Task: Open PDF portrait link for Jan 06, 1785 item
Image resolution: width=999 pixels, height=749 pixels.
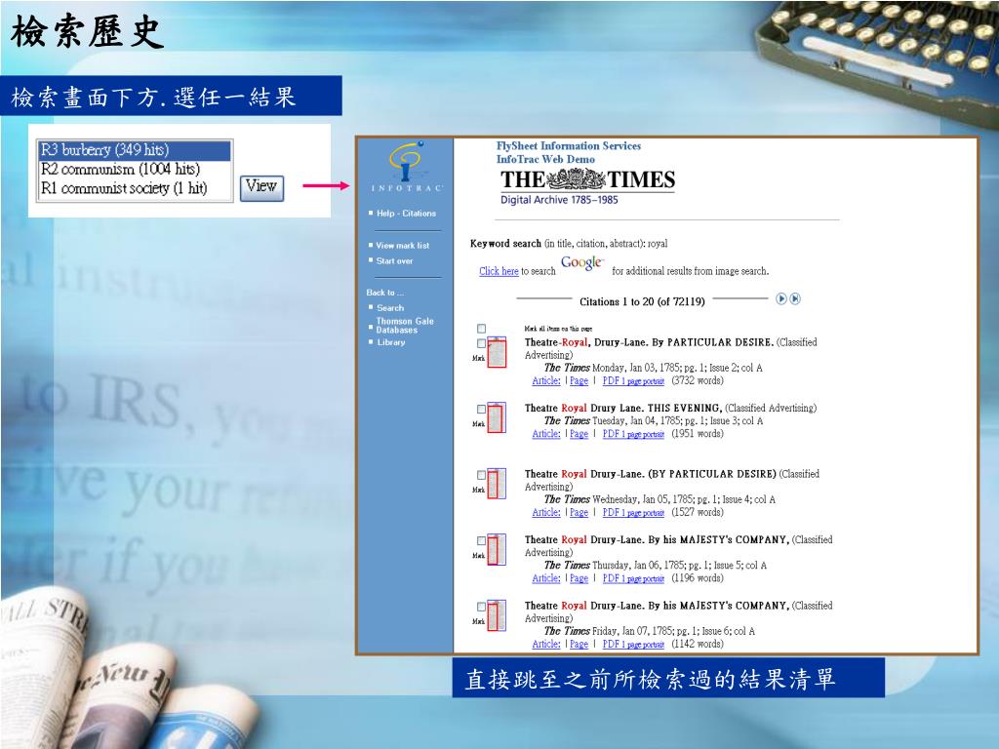Action: [x=633, y=578]
